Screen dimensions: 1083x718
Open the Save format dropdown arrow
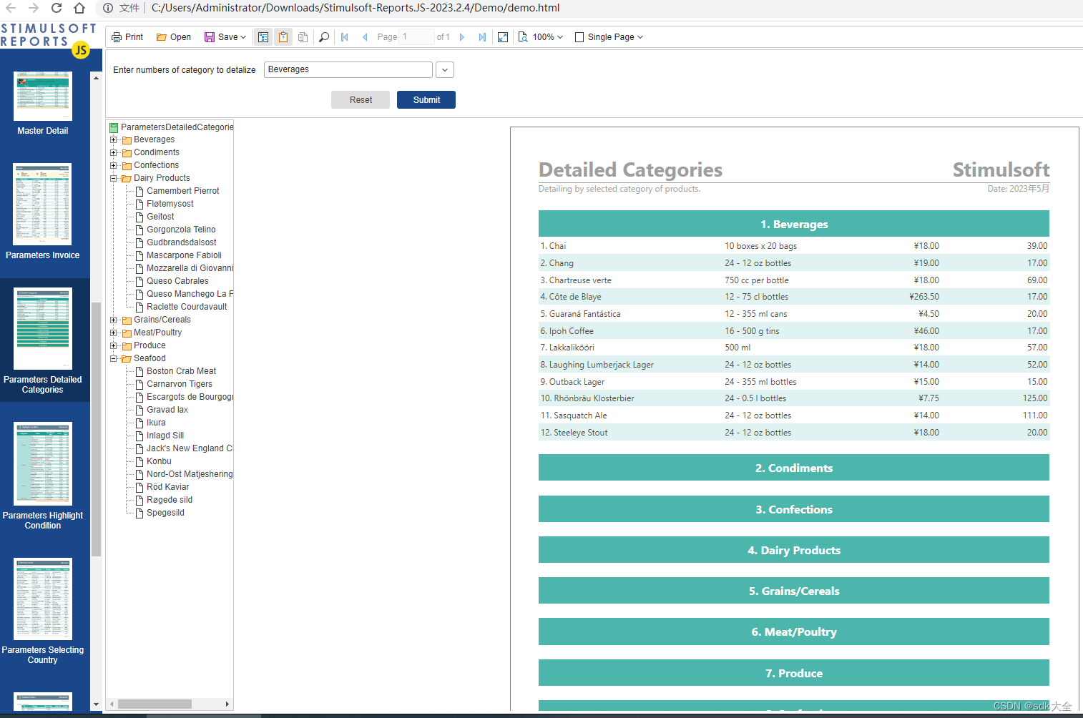click(x=242, y=36)
